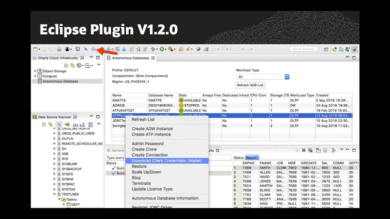Click the Refresh ADB List button
Screen dimensions: 390x219
click(250, 85)
